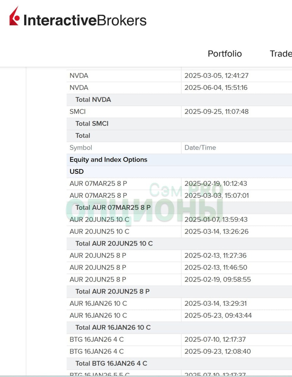This screenshot has height=377, width=292.
Task: Click NVDA symbol in the 12:41:27 row
Action: pyautogui.click(x=79, y=76)
